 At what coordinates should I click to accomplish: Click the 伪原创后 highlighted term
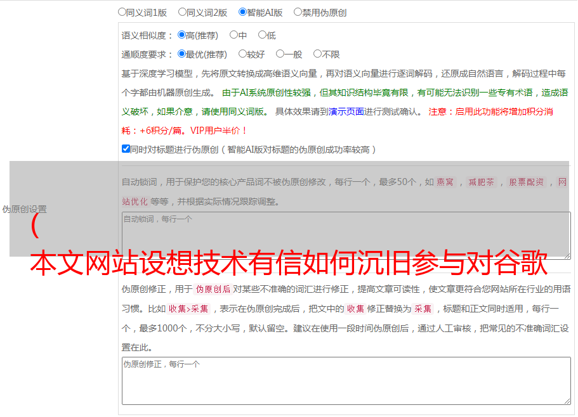coord(213,289)
